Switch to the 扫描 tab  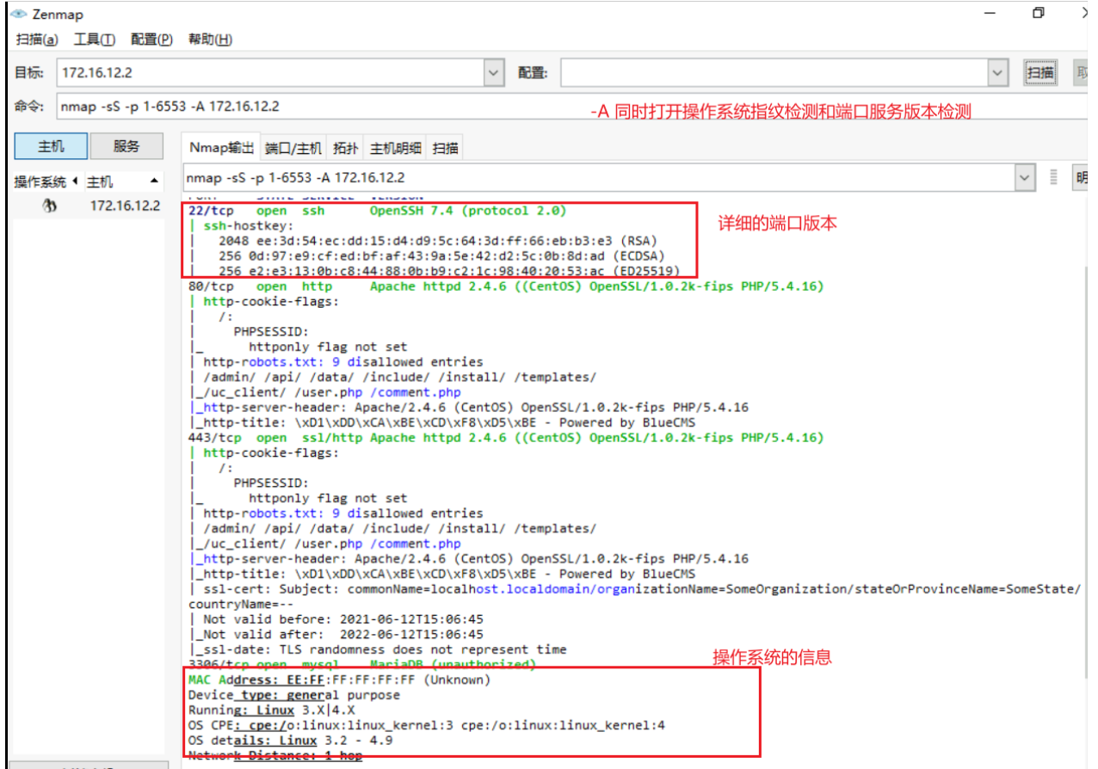(446, 148)
